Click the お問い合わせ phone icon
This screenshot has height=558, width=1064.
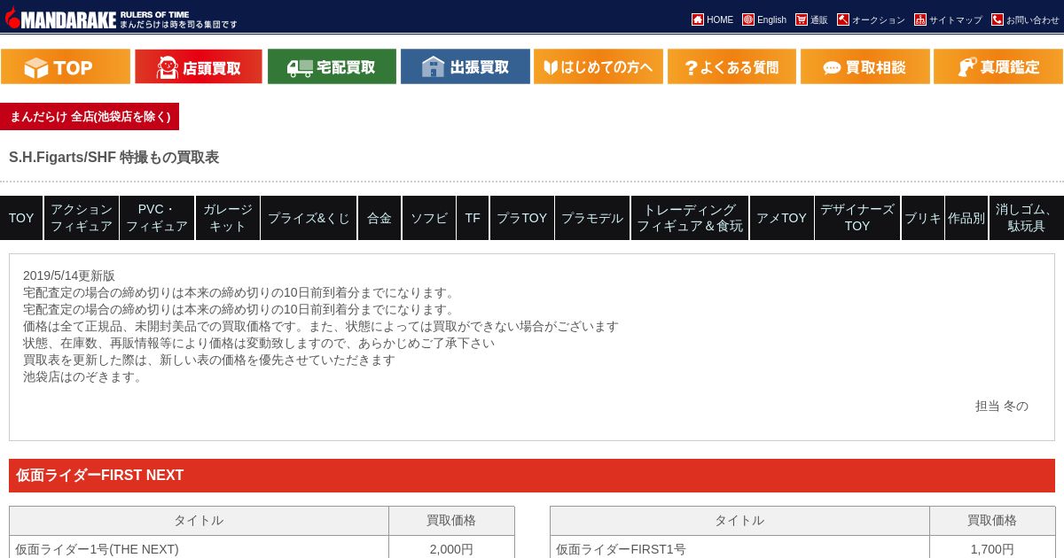pyautogui.click(x=997, y=19)
